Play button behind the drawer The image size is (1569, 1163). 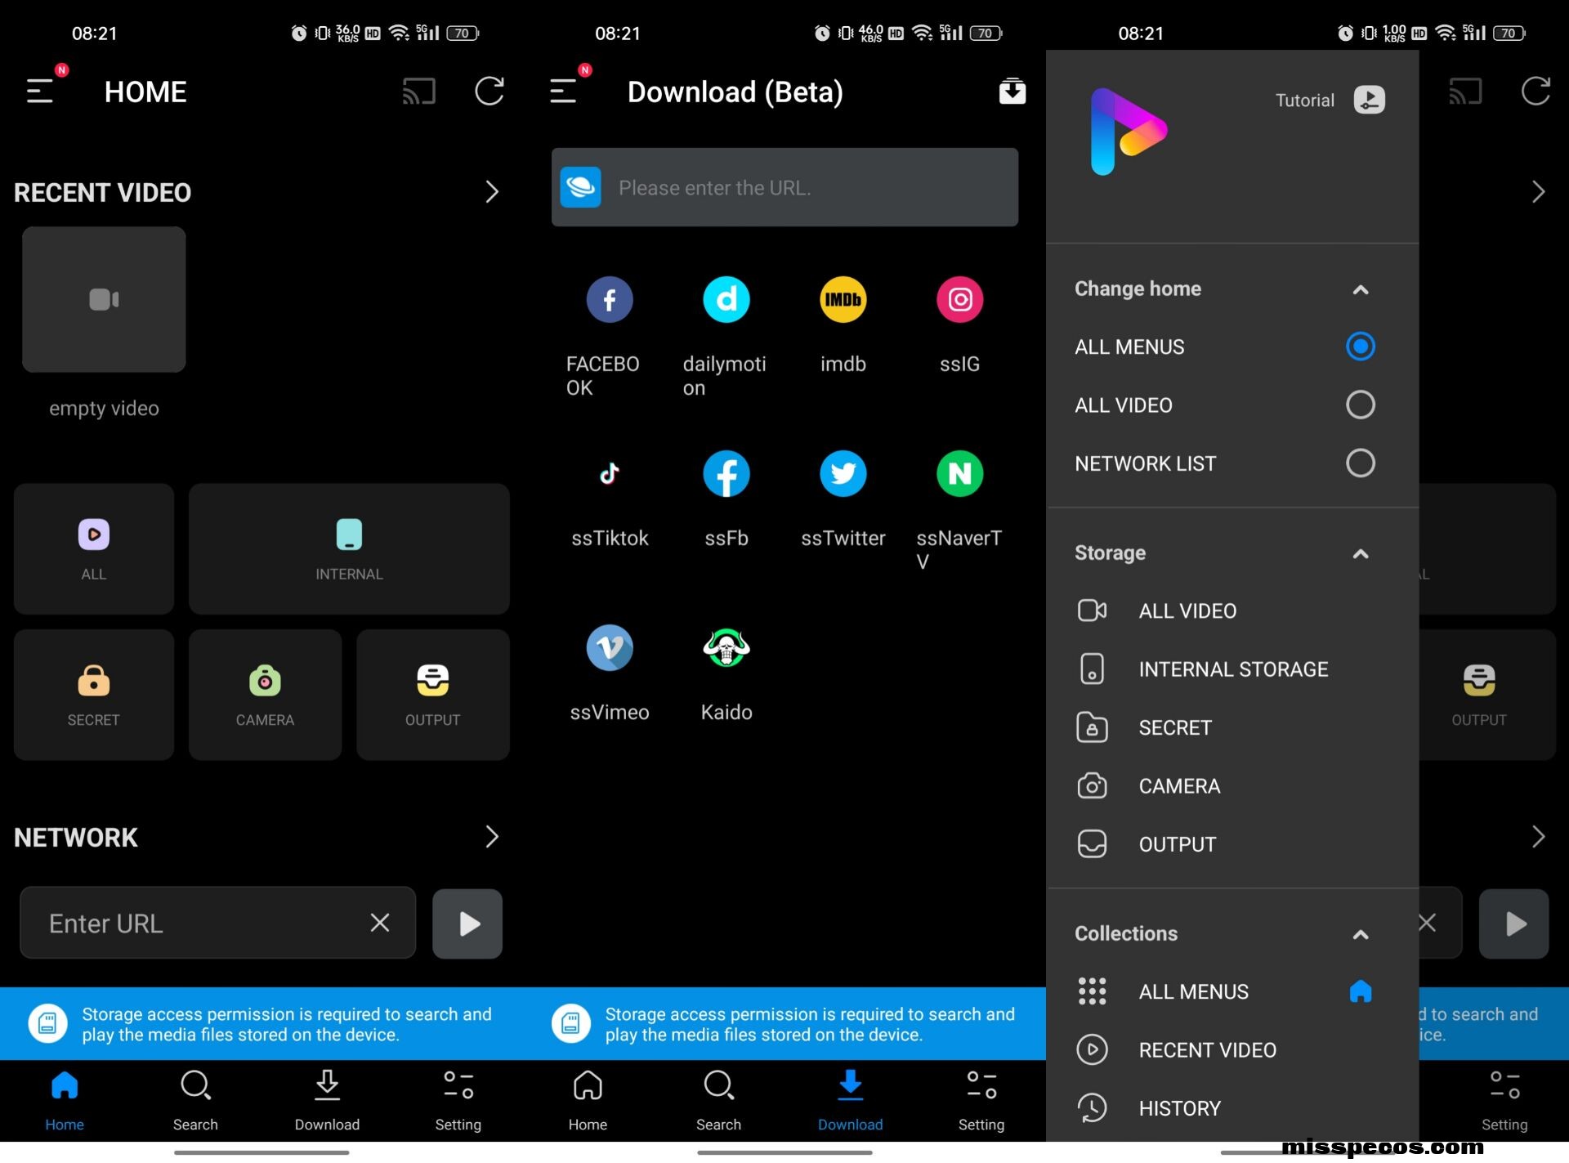point(1514,924)
